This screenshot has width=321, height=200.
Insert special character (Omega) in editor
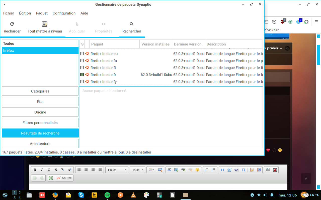tap(244, 170)
